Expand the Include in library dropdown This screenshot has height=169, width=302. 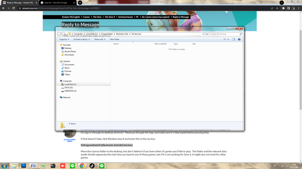[x=82, y=39]
